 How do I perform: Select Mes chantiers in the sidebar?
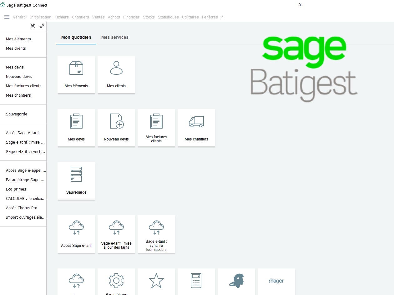(x=18, y=95)
